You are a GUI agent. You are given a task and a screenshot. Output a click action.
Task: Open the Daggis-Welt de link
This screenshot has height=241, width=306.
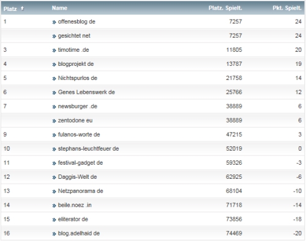tap(78, 177)
